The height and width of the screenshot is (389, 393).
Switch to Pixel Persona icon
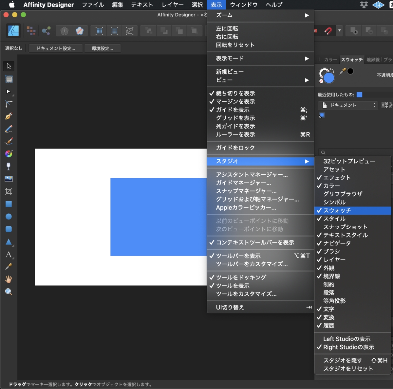click(31, 31)
